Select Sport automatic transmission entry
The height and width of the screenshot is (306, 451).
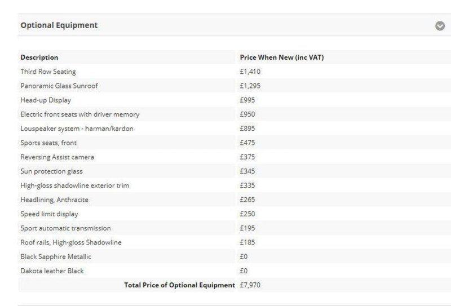pyautogui.click(x=65, y=228)
